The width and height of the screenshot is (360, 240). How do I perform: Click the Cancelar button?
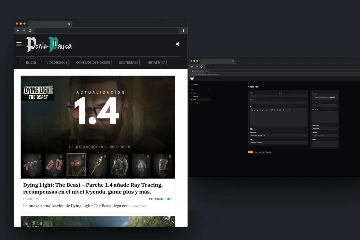coord(268,152)
